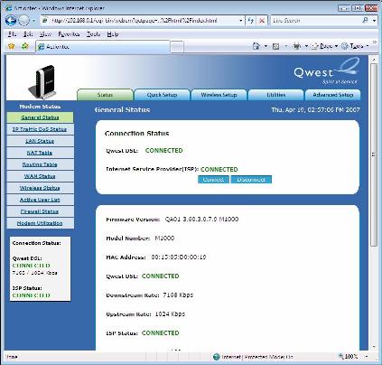The image size is (382, 365).
Task: Click the Firmware Version value text
Action: click(x=201, y=220)
